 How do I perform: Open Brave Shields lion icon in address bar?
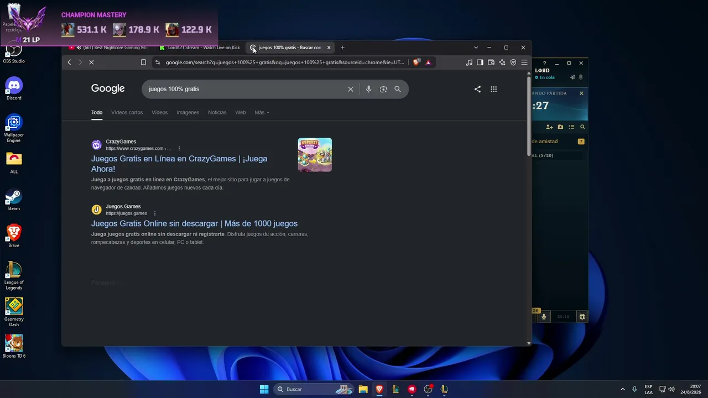[x=417, y=62]
